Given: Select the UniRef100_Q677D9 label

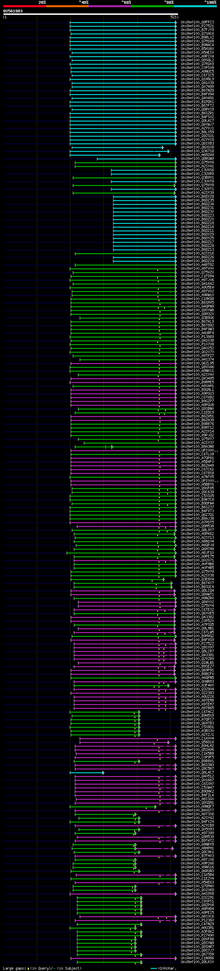Looking at the screenshot, I should pos(197,954).
